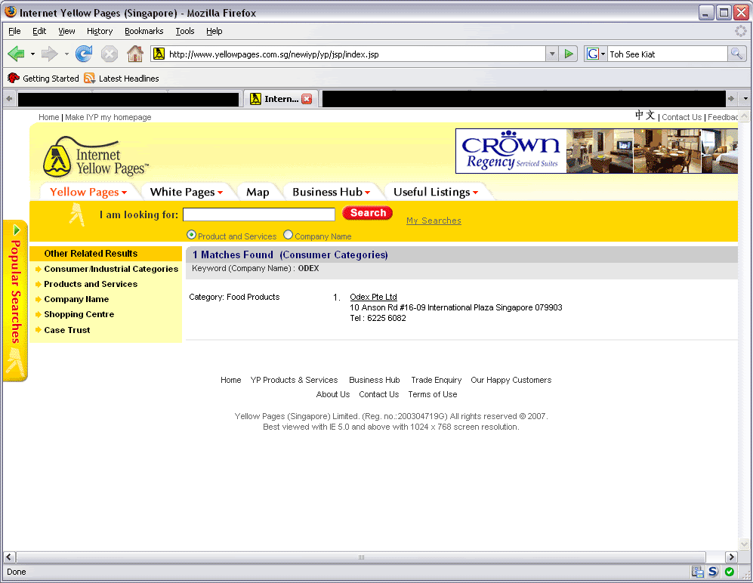
Task: Click Case Trust sidebar link
Action: coord(67,330)
